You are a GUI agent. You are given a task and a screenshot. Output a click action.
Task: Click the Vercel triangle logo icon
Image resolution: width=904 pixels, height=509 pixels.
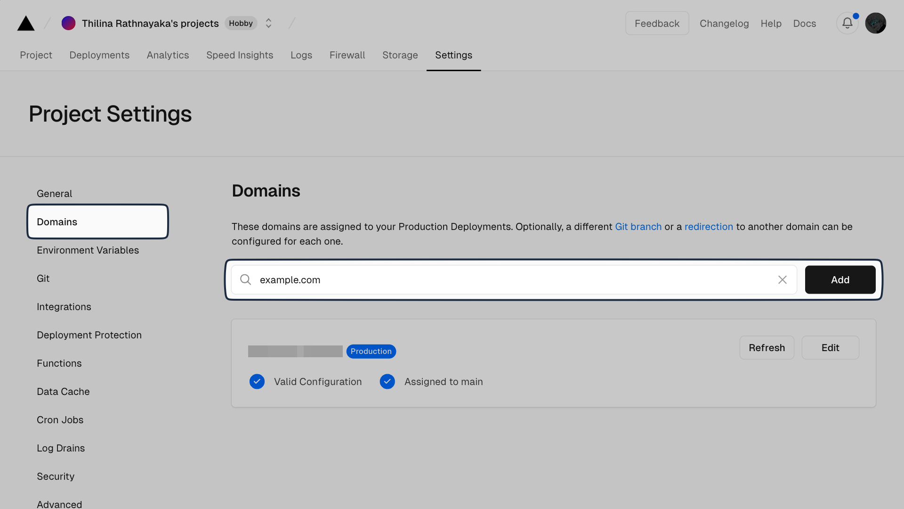pyautogui.click(x=26, y=23)
